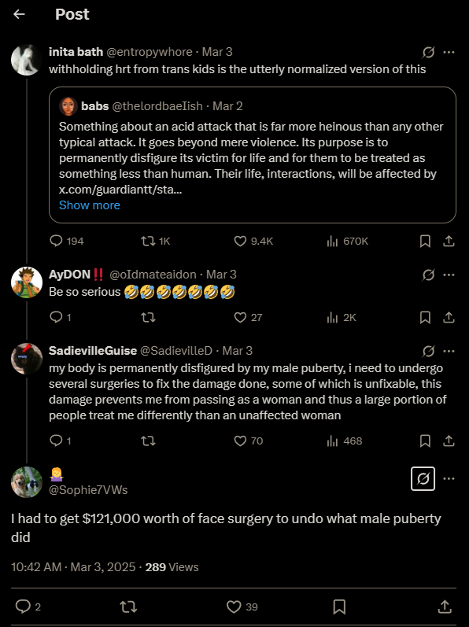
Task: Open Grok icon on Sophie7VWs post
Action: tap(423, 478)
